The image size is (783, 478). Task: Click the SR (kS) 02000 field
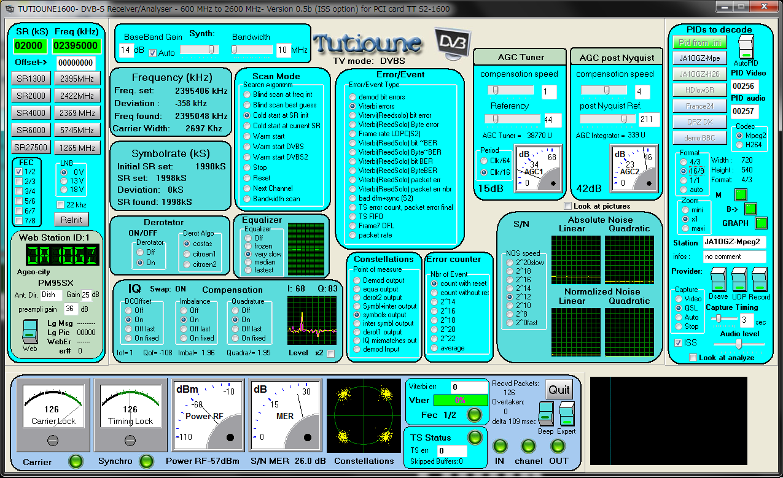pyautogui.click(x=29, y=45)
